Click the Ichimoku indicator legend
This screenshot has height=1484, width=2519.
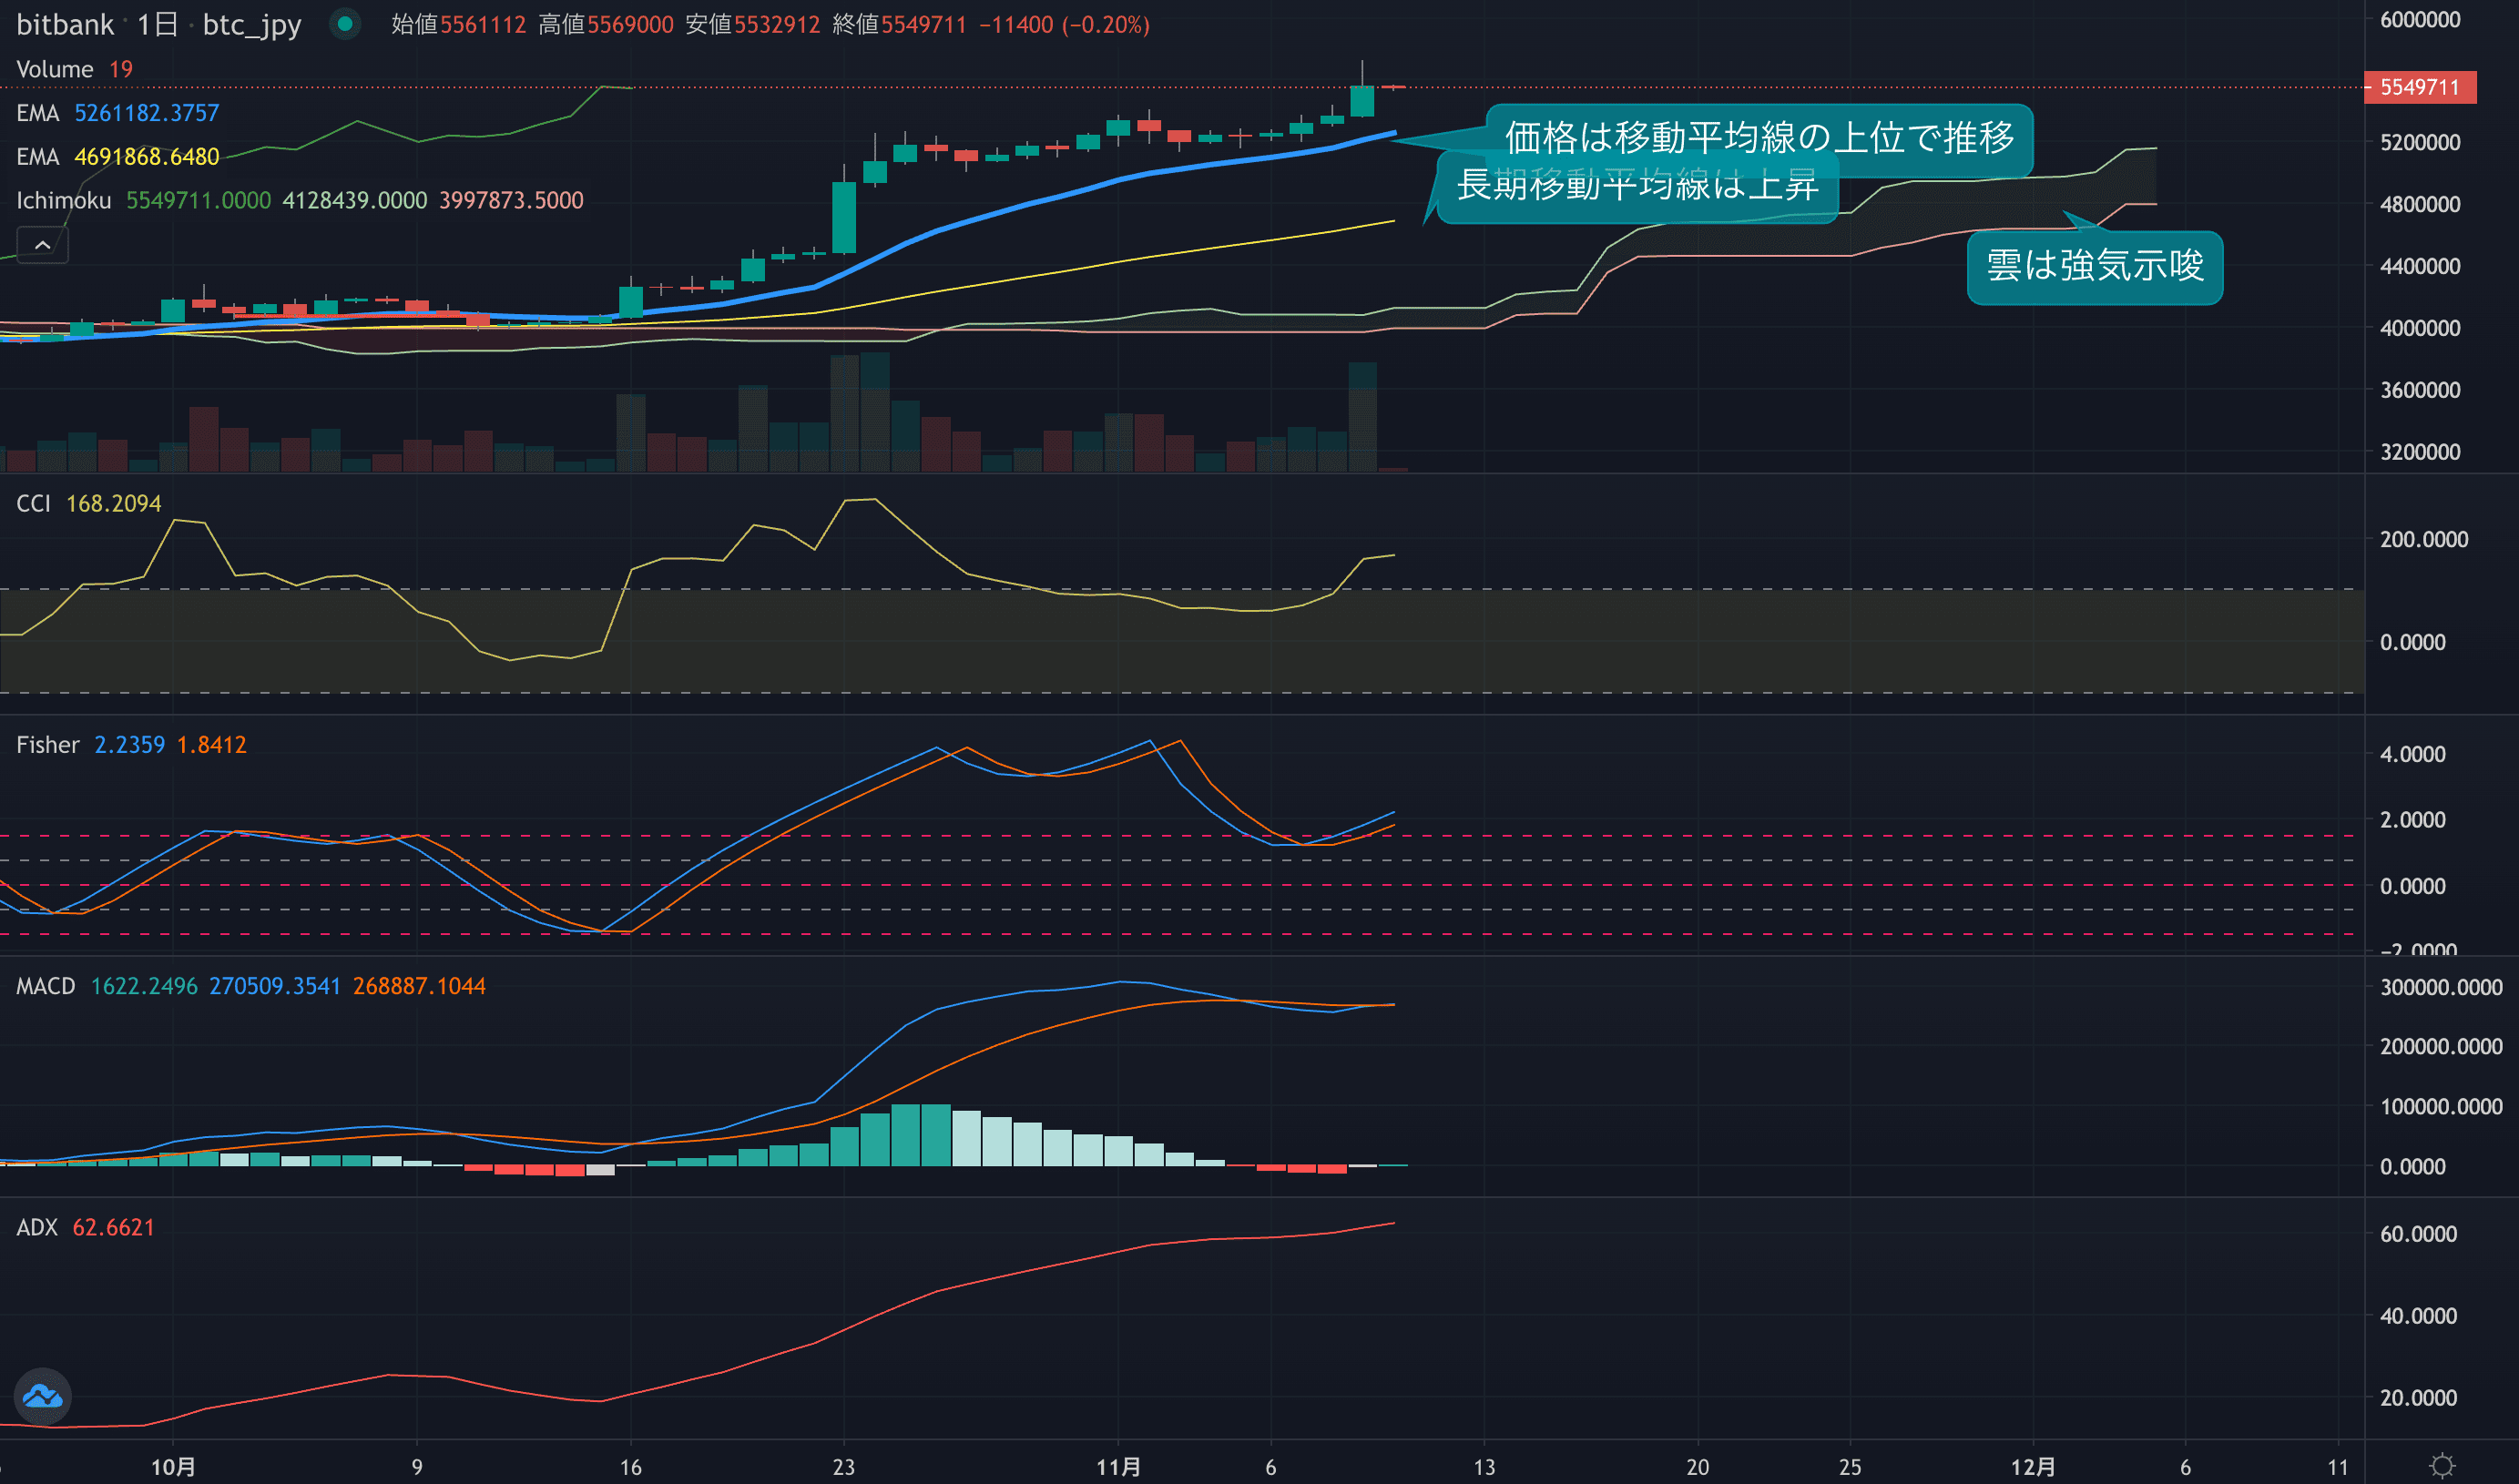64,200
